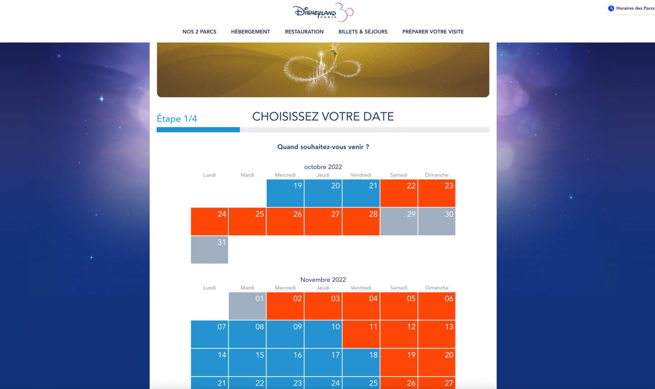
Task: Click the Disneyland Paris logo
Action: click(323, 12)
